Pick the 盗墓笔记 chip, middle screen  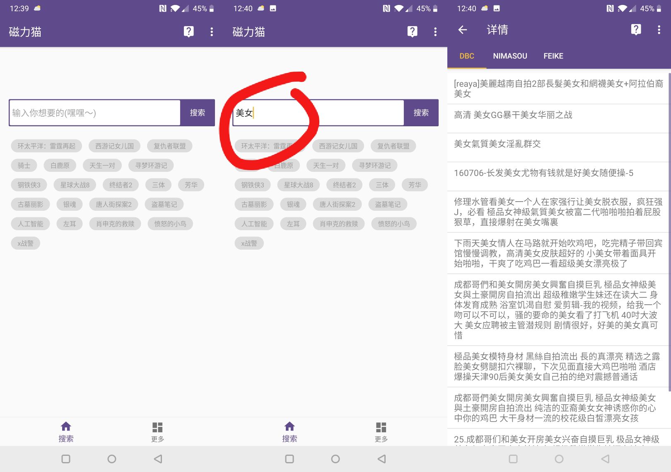click(388, 205)
